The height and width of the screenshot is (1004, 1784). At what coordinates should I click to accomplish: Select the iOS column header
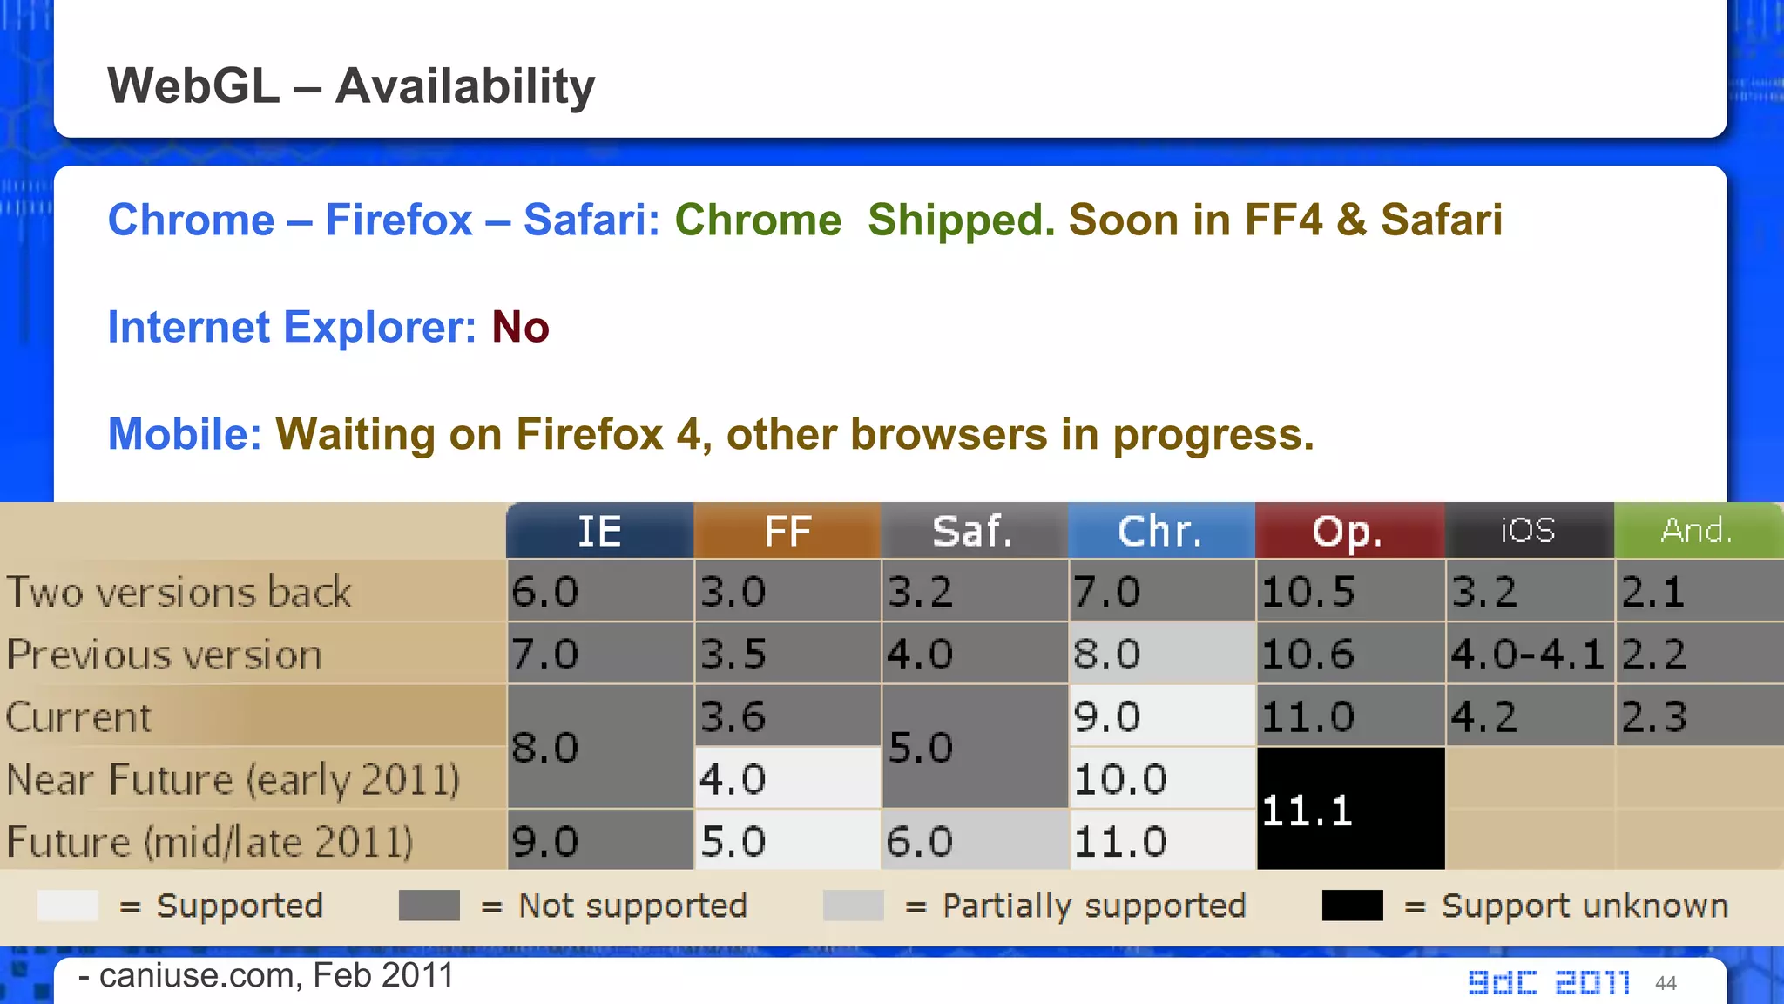click(1528, 531)
